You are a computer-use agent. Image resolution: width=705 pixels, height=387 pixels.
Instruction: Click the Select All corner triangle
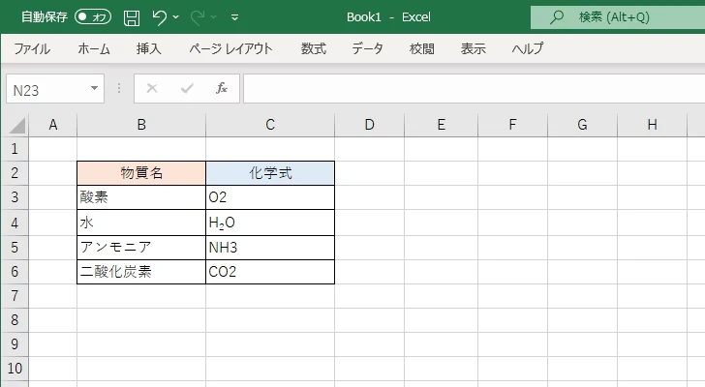pos(16,126)
